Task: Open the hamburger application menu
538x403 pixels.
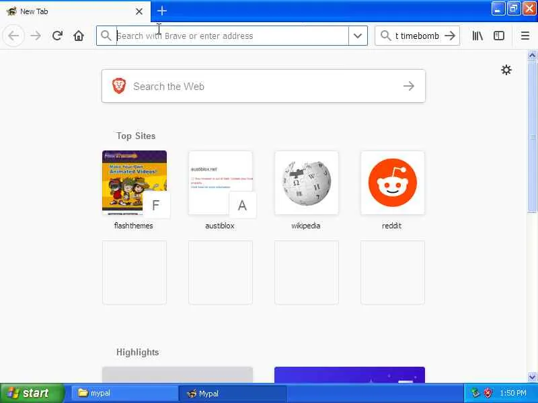Action: (x=525, y=36)
